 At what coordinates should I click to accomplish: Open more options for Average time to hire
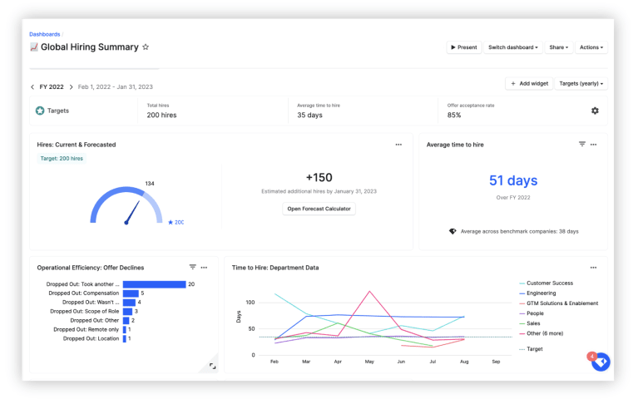tap(594, 145)
